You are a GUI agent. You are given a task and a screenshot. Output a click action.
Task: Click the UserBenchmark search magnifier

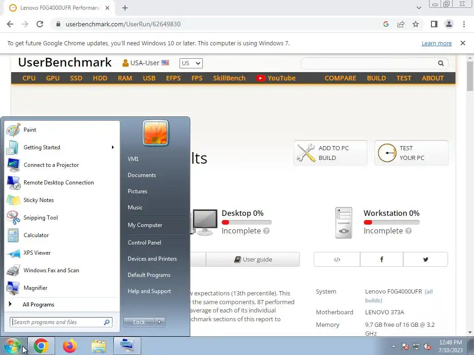click(x=441, y=63)
